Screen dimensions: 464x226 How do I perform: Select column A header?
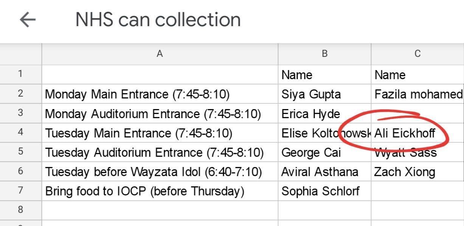160,54
